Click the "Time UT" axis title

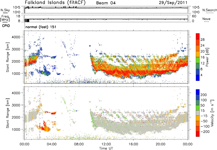106,148
